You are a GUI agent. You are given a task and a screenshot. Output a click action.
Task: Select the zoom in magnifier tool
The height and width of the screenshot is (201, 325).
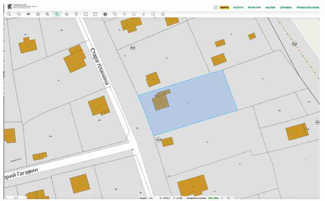pyautogui.click(x=47, y=14)
